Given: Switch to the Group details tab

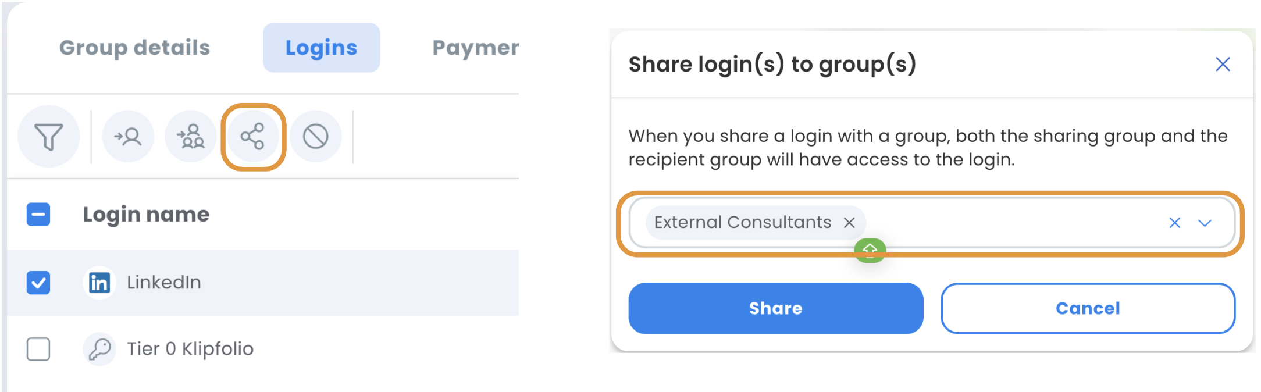Looking at the screenshot, I should coord(134,48).
